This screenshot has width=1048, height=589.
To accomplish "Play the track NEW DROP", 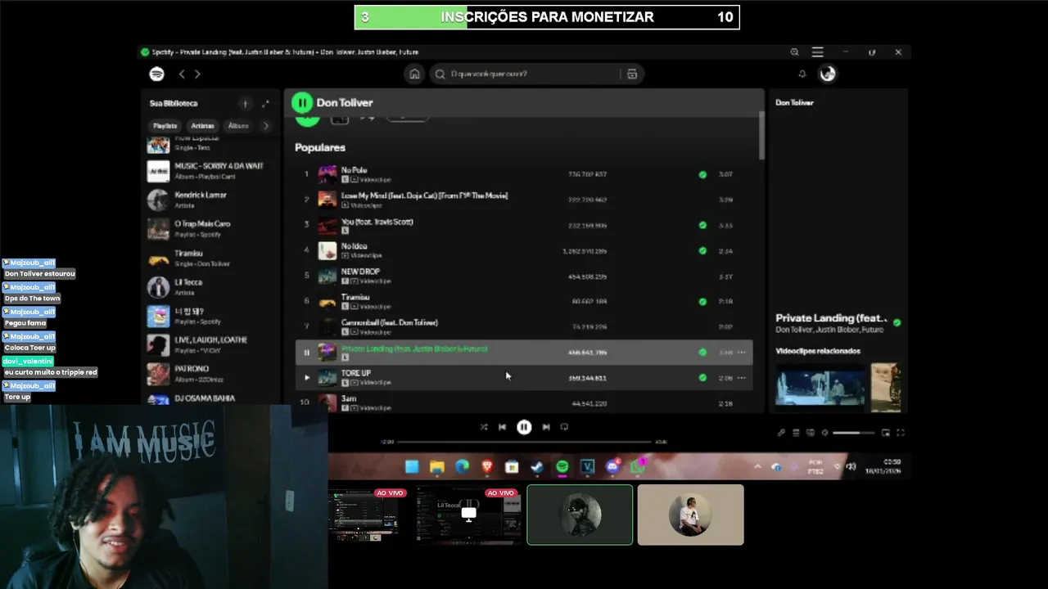I will [x=524, y=276].
